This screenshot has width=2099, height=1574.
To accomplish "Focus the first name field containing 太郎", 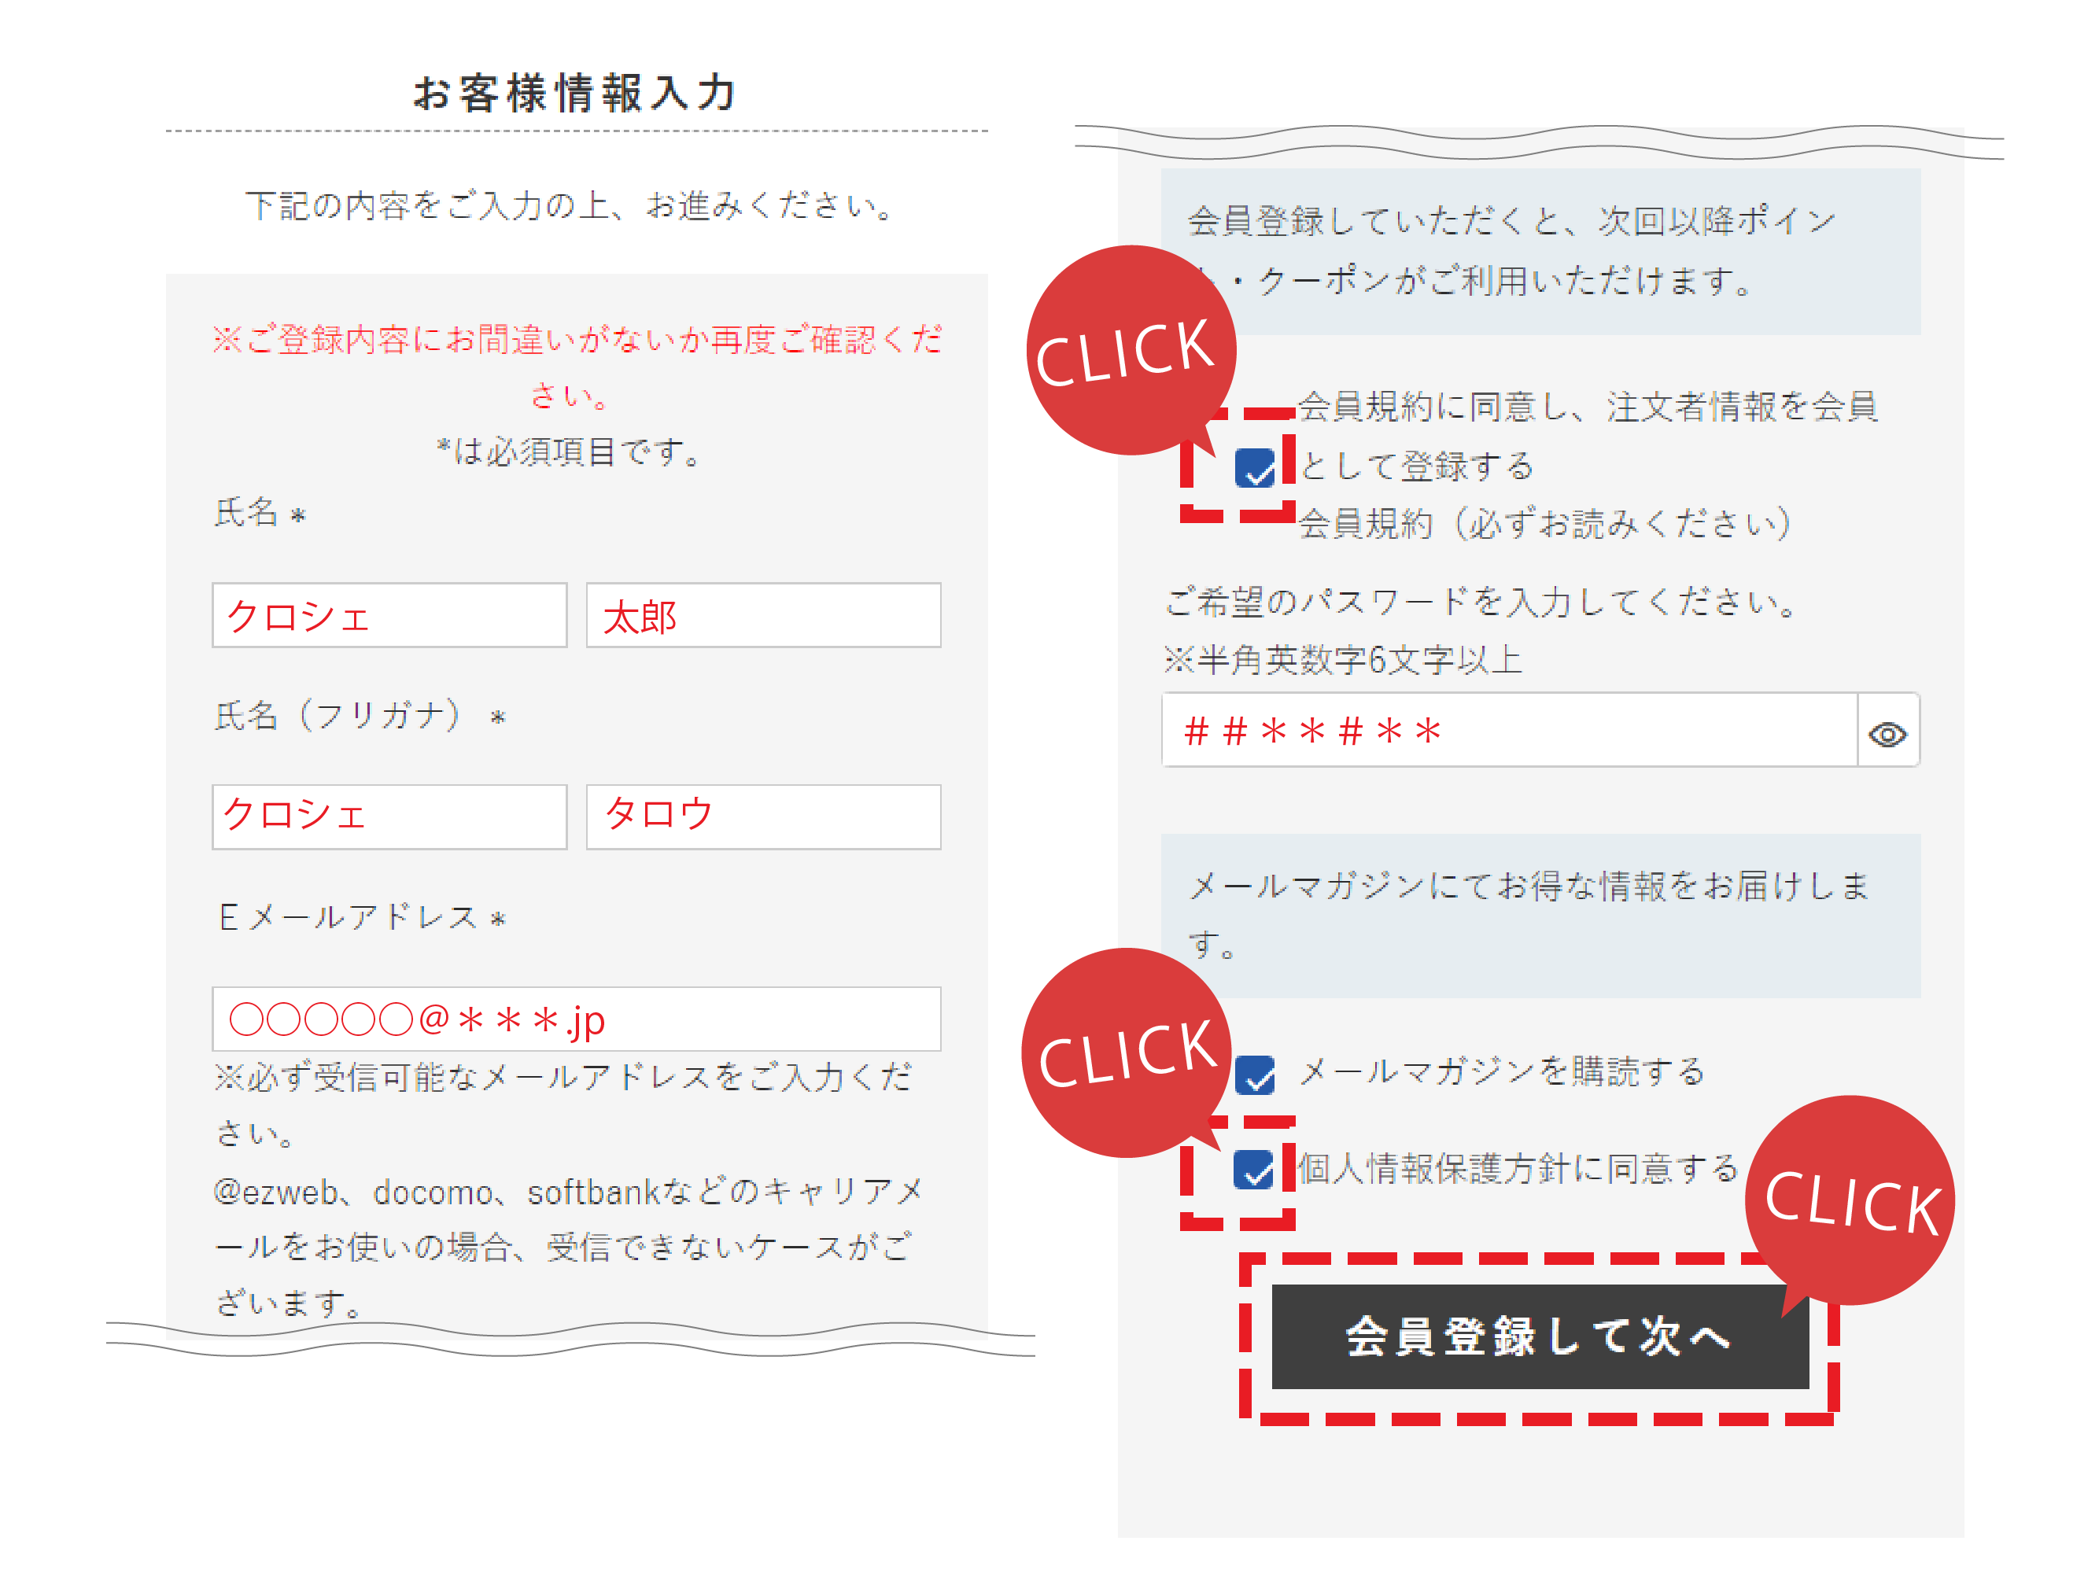I will (x=763, y=616).
